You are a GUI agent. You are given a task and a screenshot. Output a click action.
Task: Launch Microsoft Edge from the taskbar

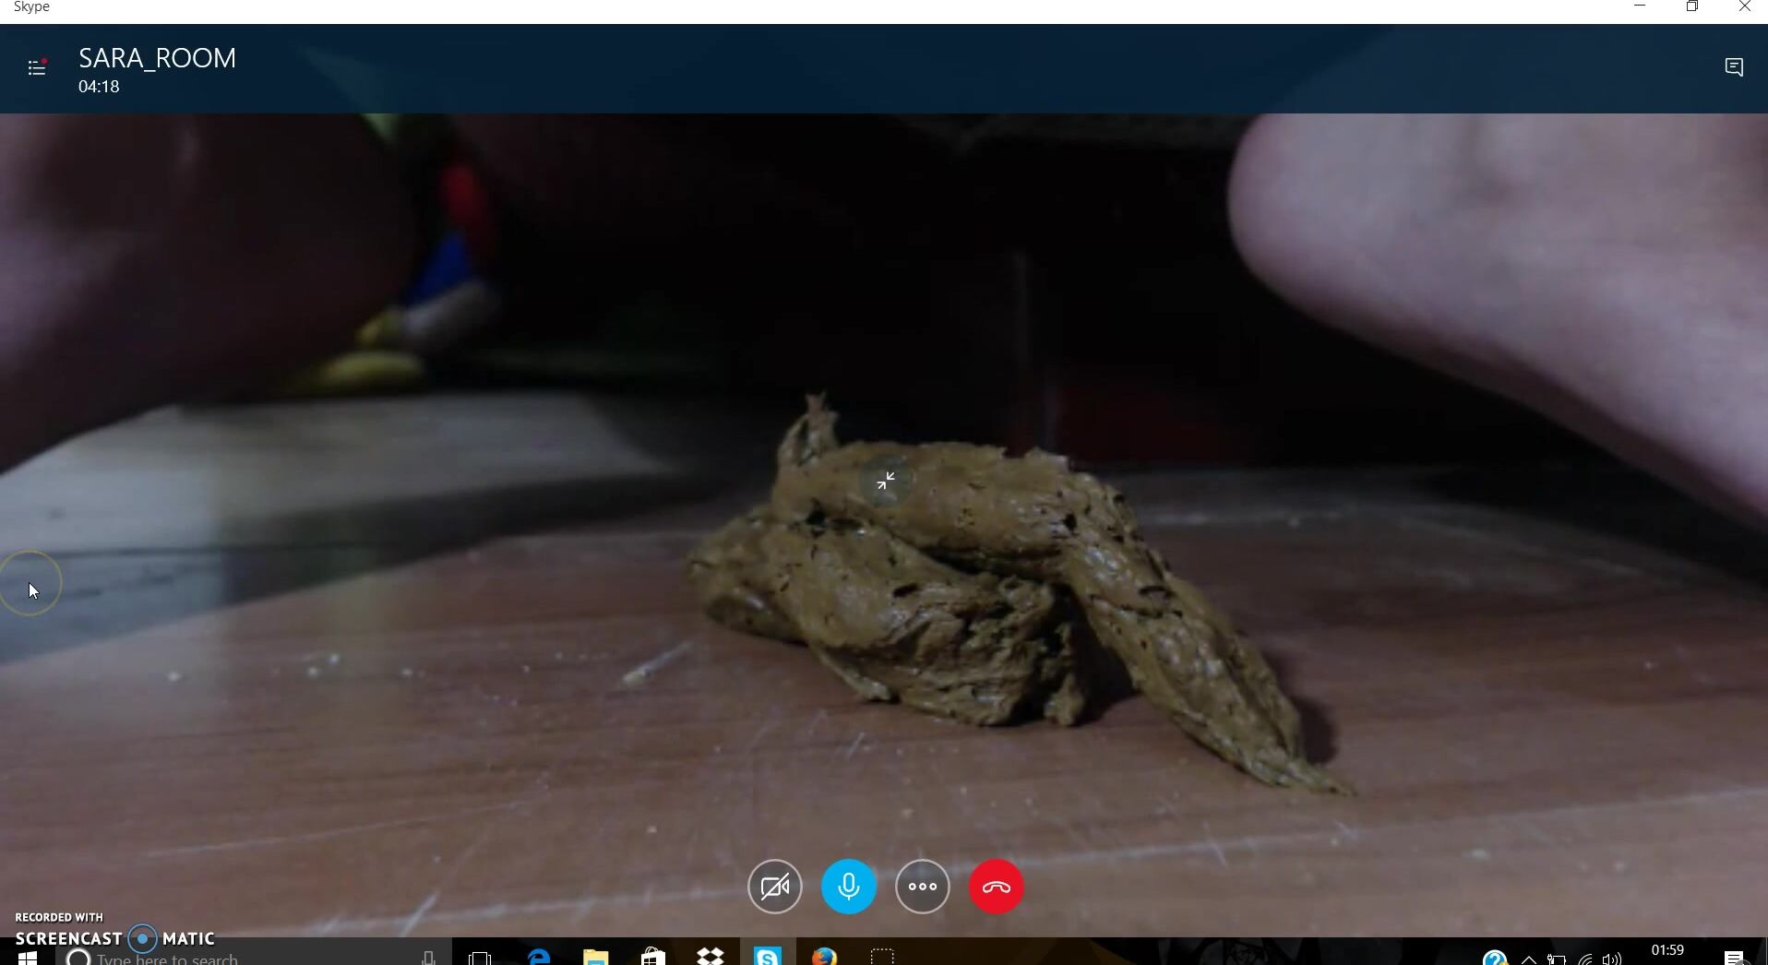click(x=539, y=958)
